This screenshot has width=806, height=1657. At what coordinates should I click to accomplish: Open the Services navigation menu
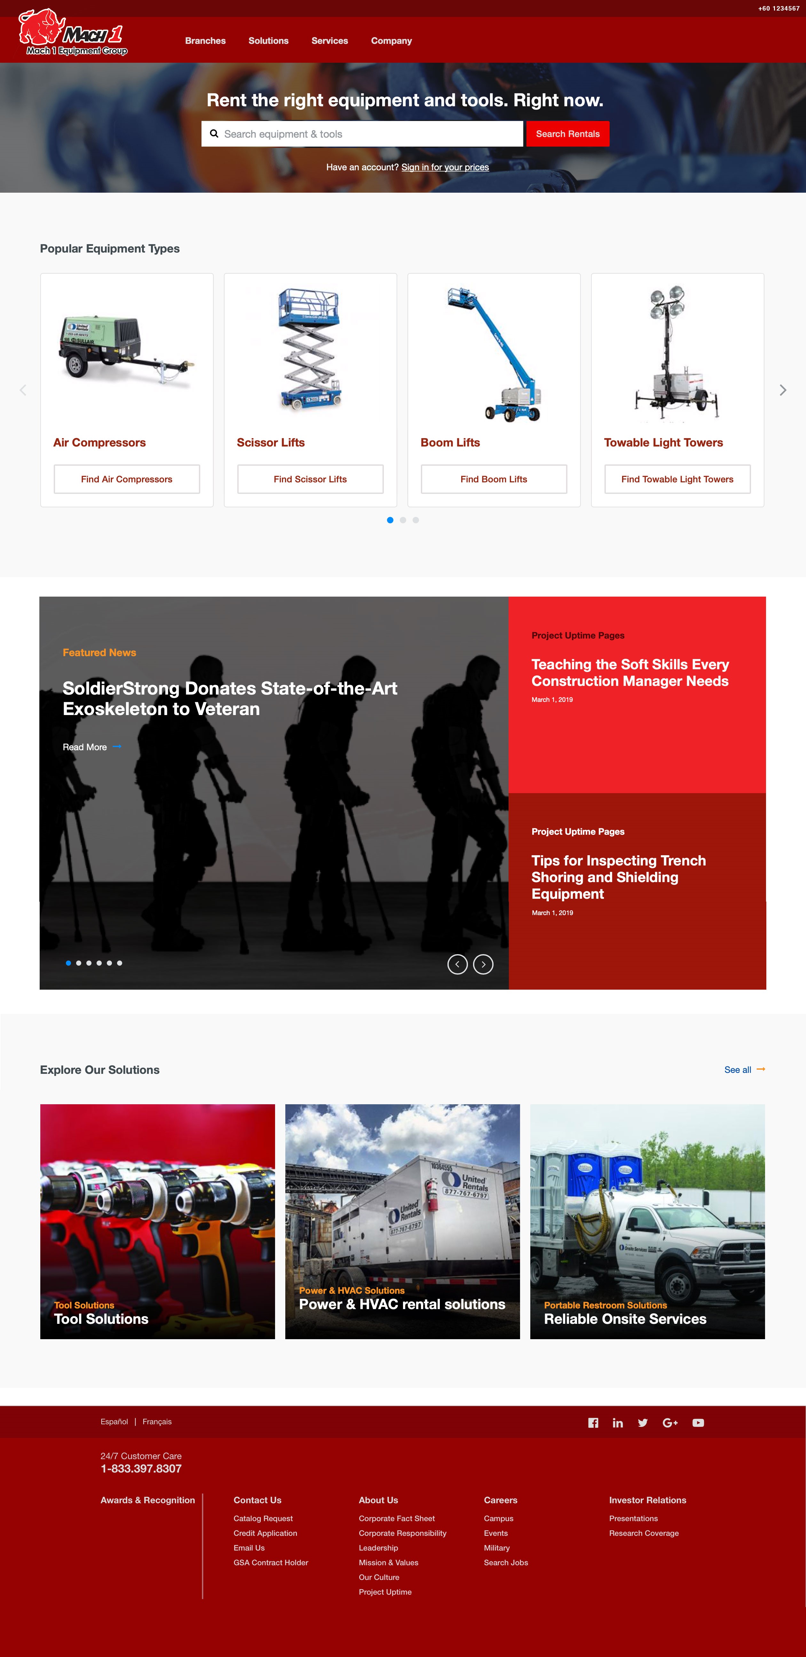330,41
